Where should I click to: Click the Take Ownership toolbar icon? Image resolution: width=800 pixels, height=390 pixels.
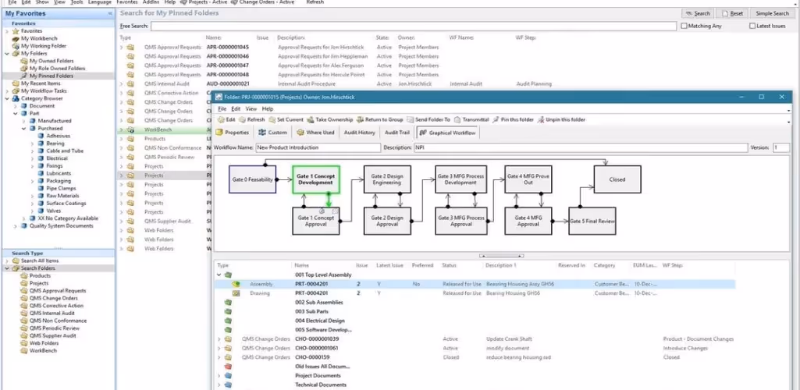coord(311,120)
